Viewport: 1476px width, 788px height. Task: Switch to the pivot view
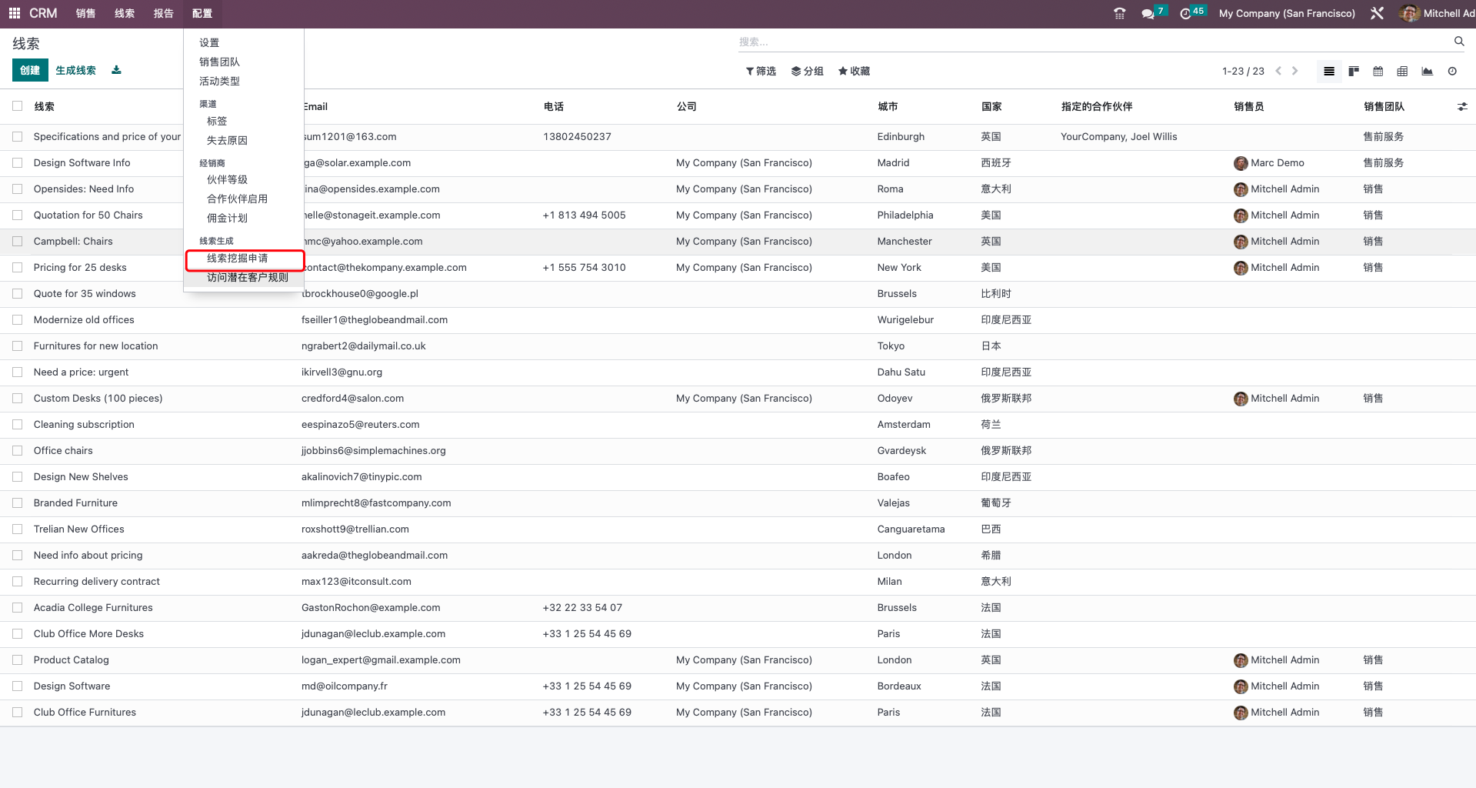[x=1402, y=71]
